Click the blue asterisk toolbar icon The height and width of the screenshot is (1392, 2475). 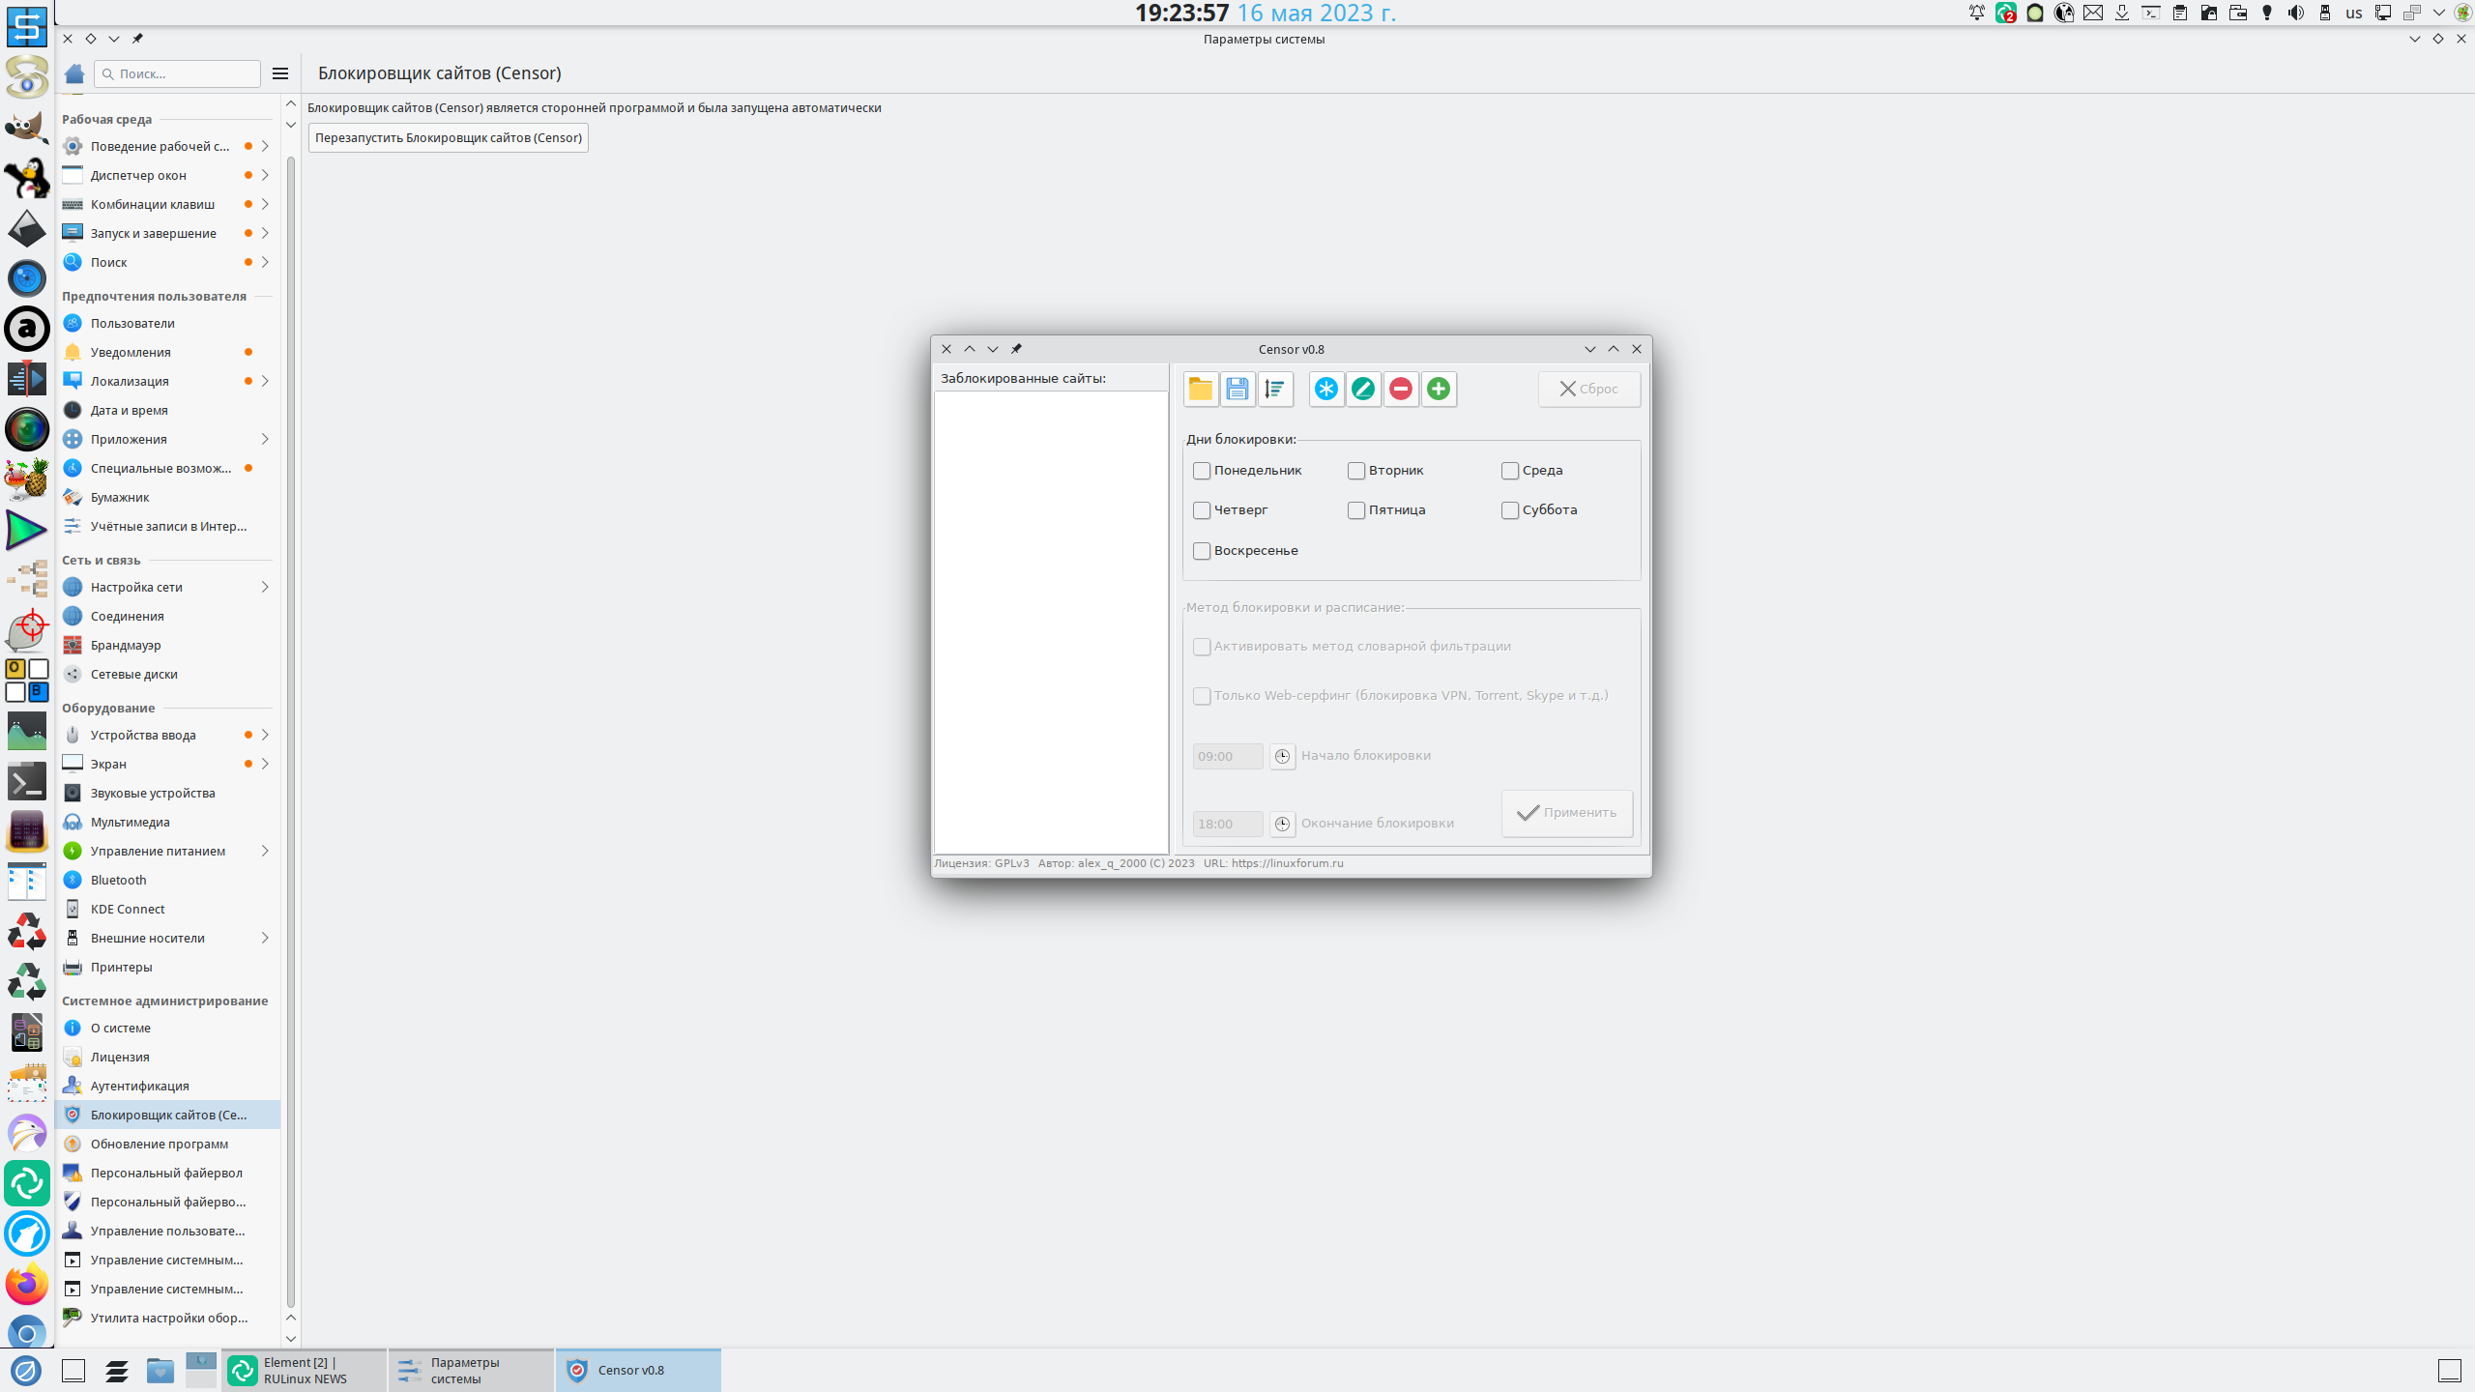[x=1326, y=389]
